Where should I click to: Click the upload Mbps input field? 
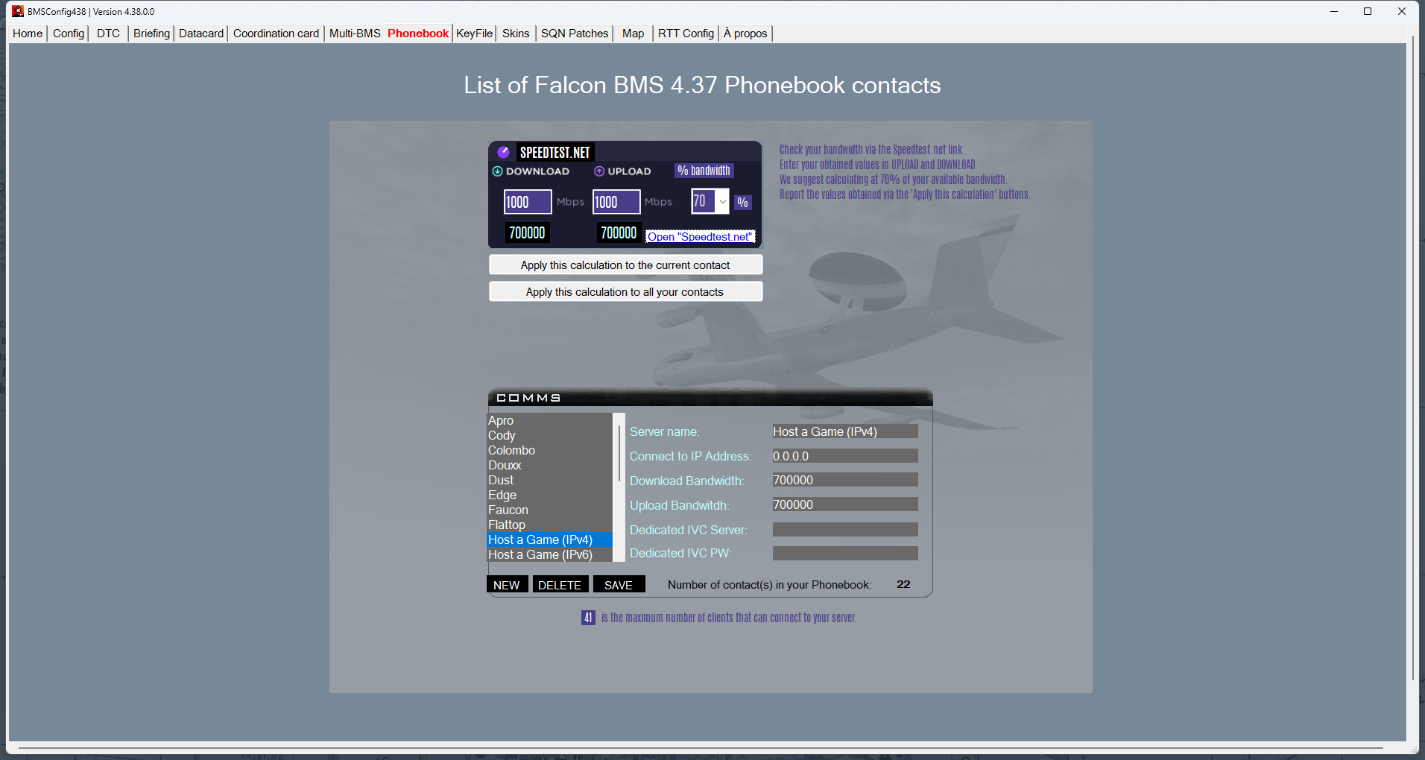click(616, 202)
